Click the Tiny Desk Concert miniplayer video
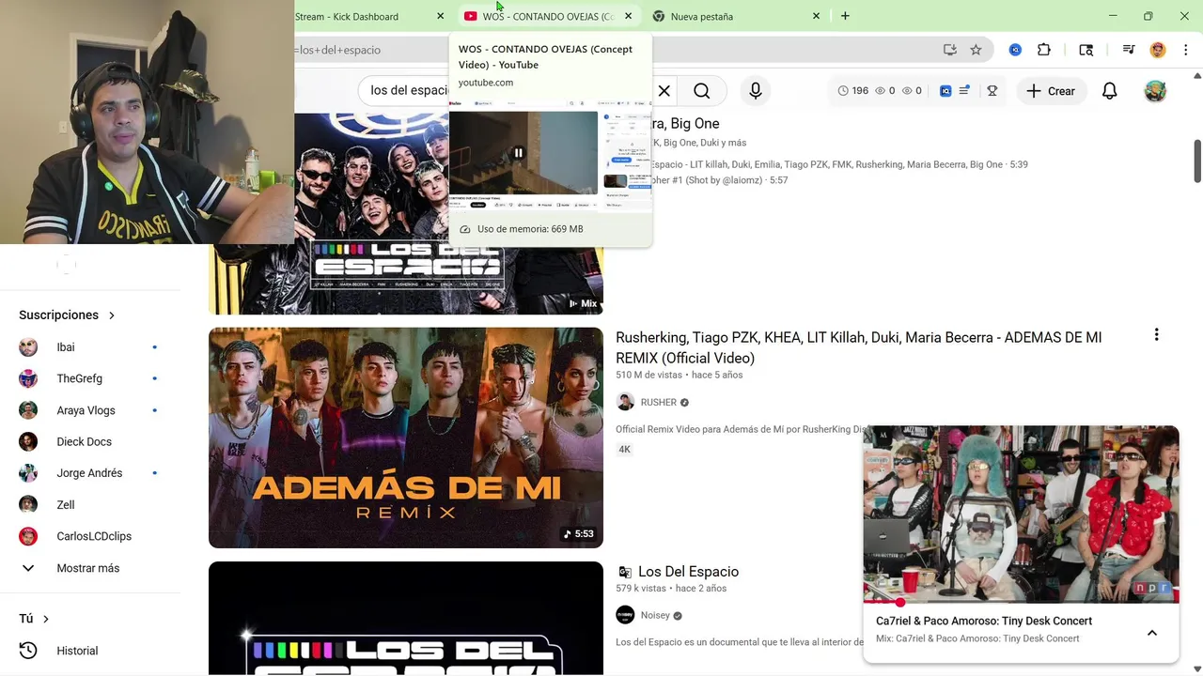This screenshot has width=1203, height=676. tap(1021, 514)
